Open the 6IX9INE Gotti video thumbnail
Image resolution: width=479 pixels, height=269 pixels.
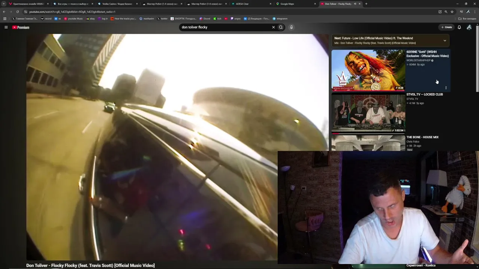pyautogui.click(x=368, y=70)
